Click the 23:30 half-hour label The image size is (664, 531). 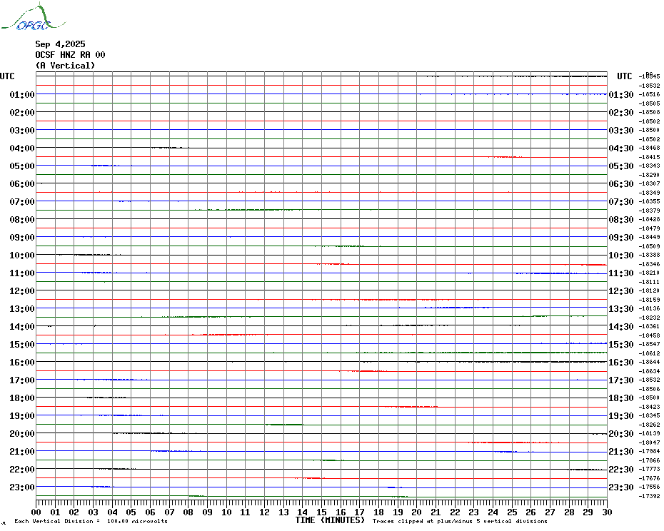click(x=621, y=487)
